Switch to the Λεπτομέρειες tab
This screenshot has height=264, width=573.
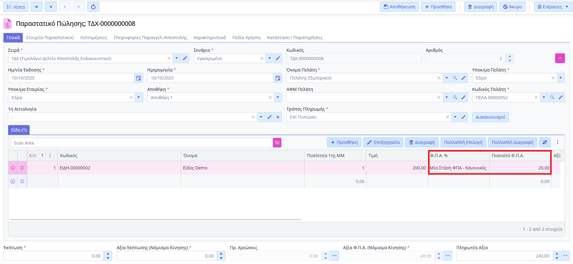coord(93,38)
